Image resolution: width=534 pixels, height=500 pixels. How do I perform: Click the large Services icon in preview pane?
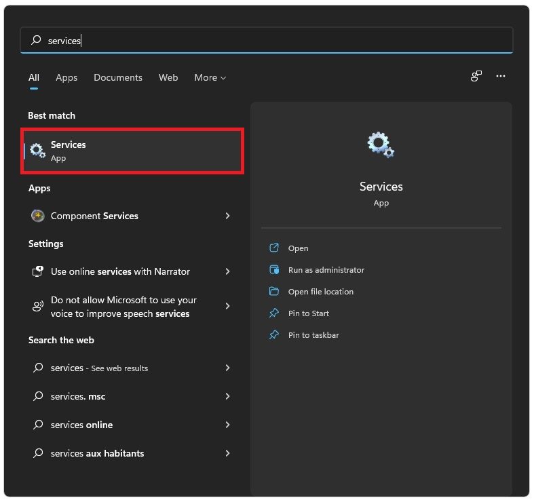(x=381, y=145)
